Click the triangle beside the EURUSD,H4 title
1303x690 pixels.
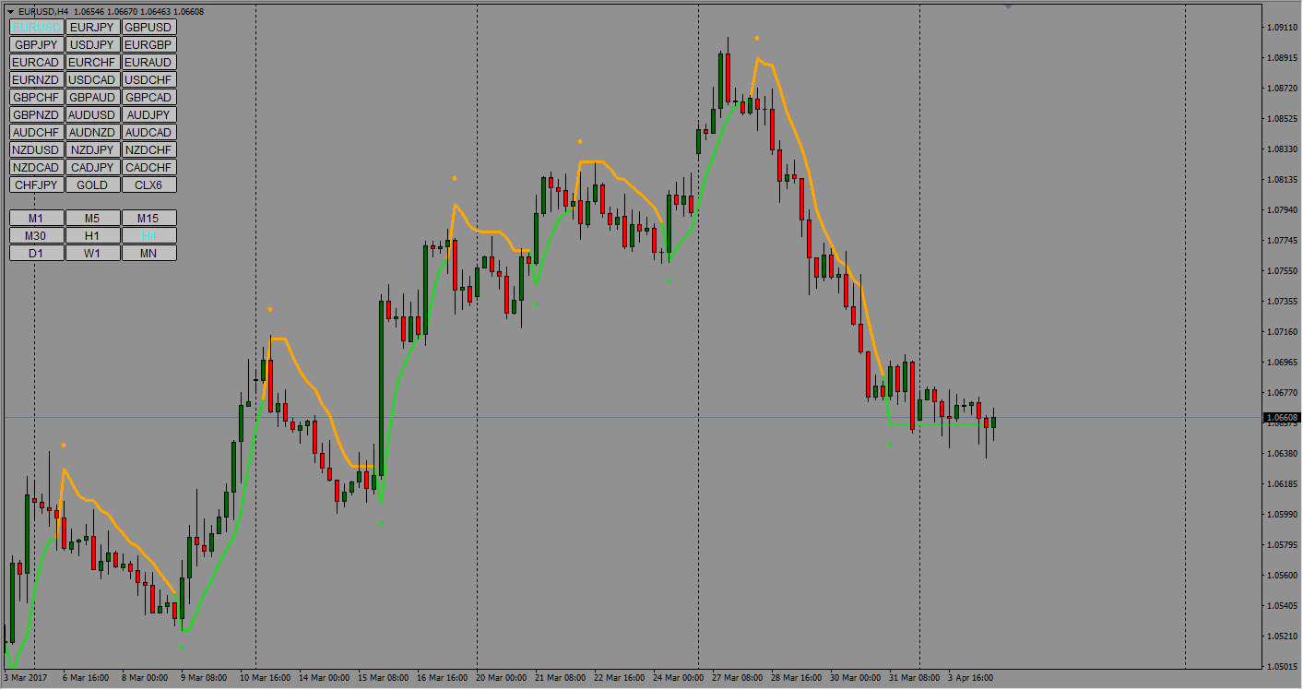click(10, 12)
